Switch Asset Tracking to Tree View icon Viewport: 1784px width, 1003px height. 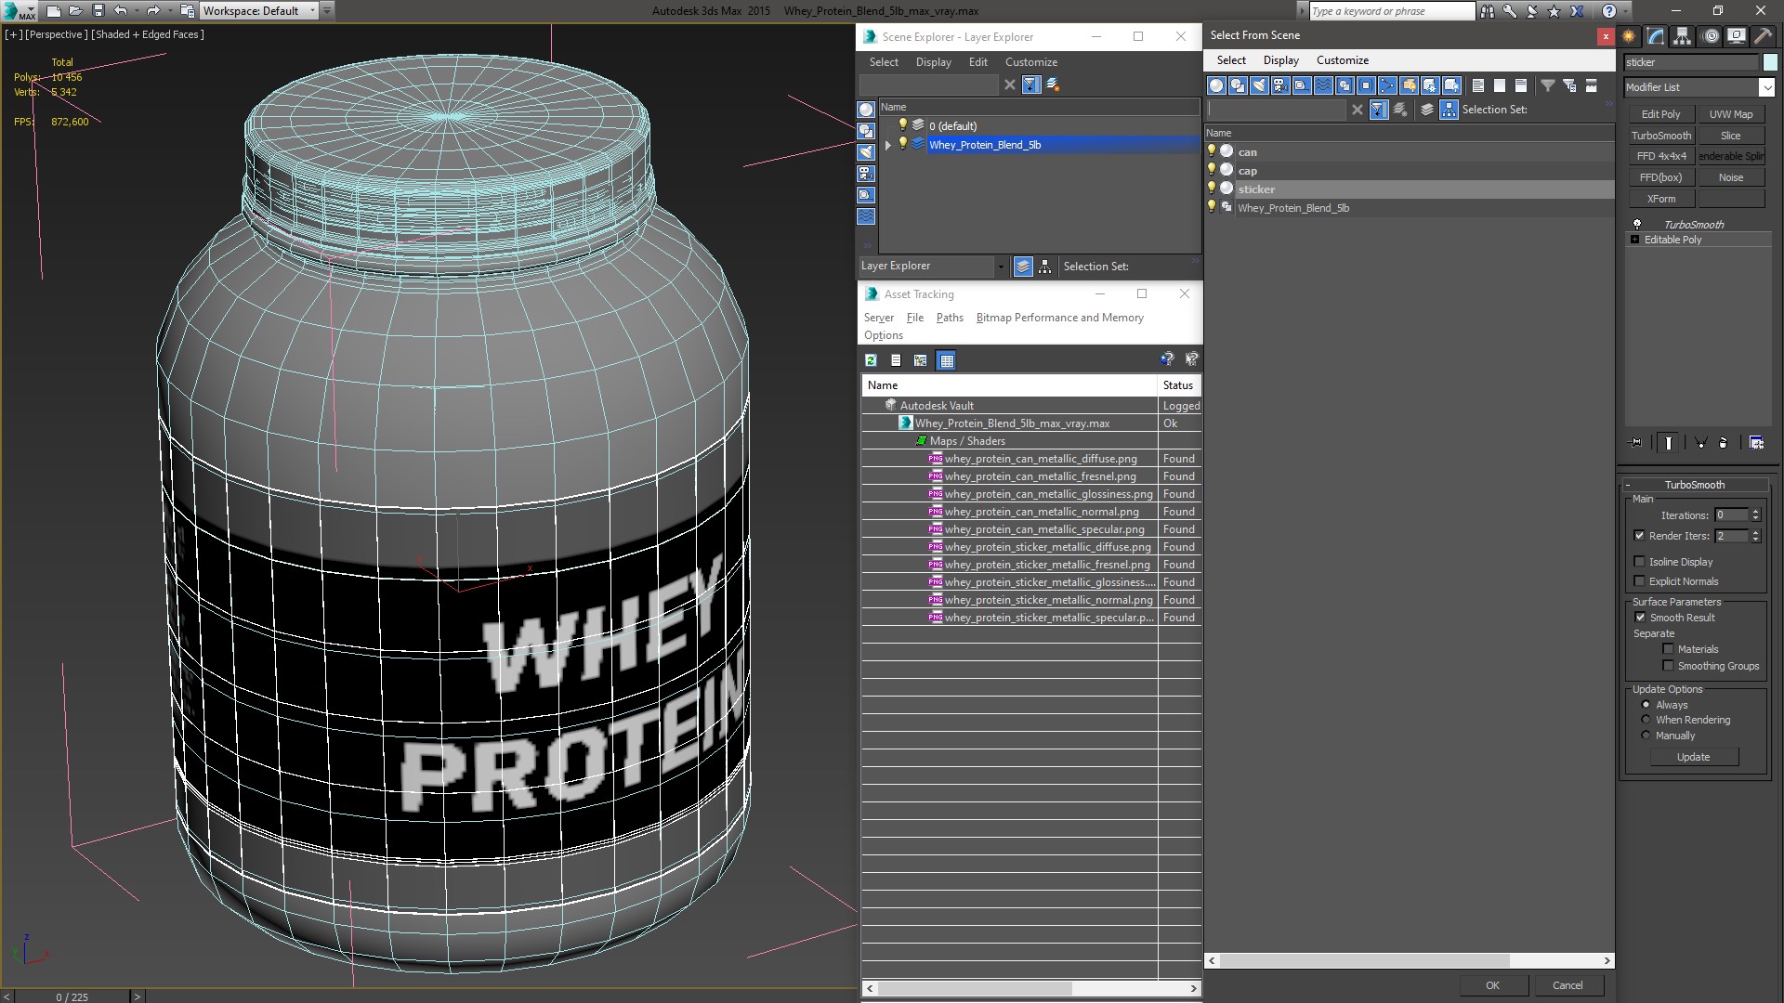(x=920, y=360)
